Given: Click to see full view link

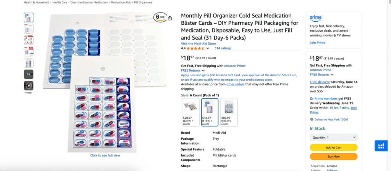Looking at the screenshot, I should tap(105, 155).
